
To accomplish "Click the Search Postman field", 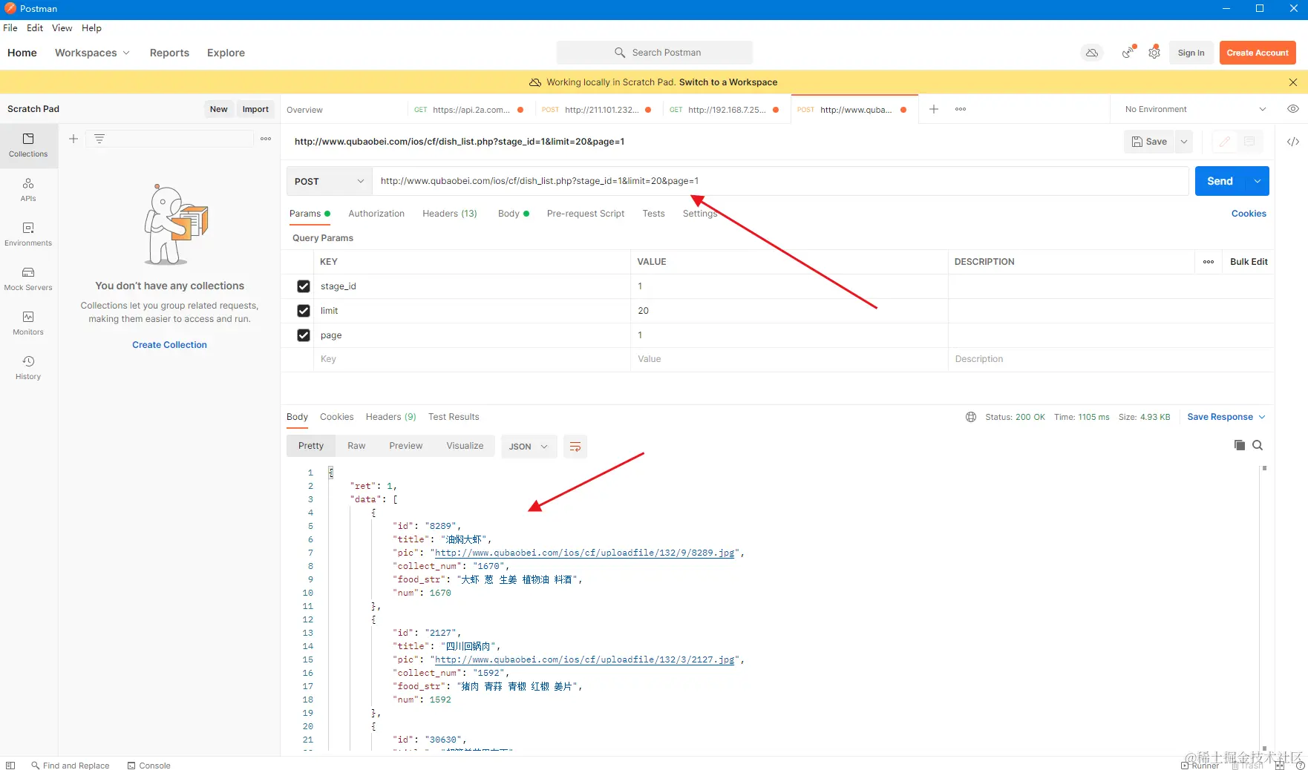I will pos(655,53).
